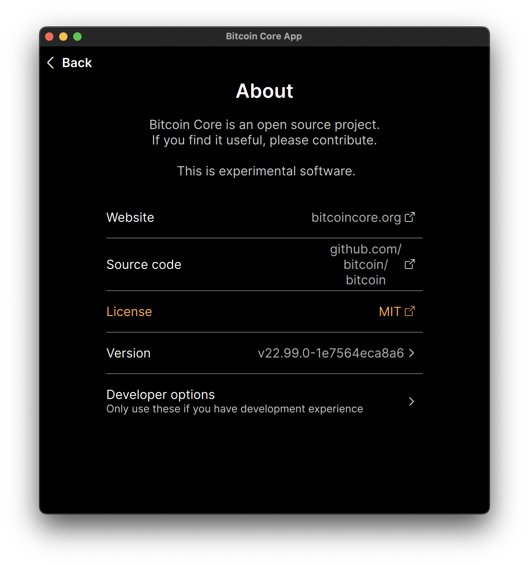Click 'Bitcoin Core is an open source project.' line
Screen dimensions: 529x566
tap(264, 124)
